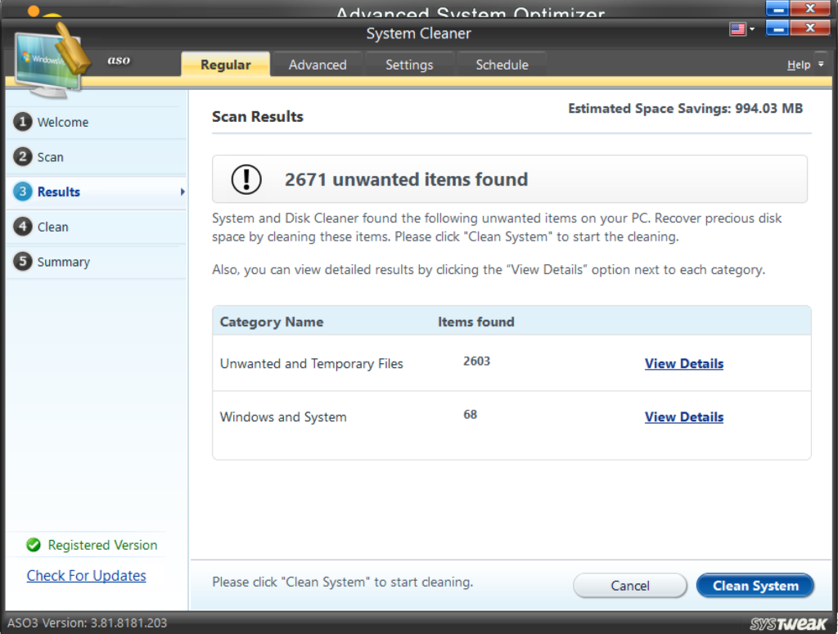
Task: Select the Unwanted and Temporary Files row
Action: pos(511,364)
